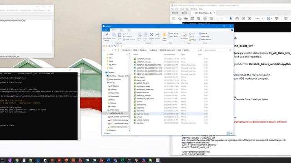
Task: Switch to the Share tab in Explorer
Action: tap(121, 30)
